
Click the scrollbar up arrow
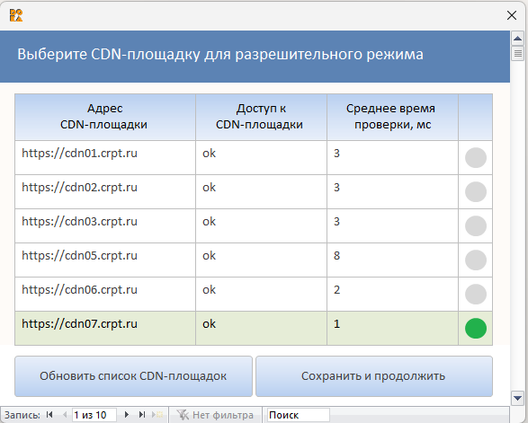(517, 39)
